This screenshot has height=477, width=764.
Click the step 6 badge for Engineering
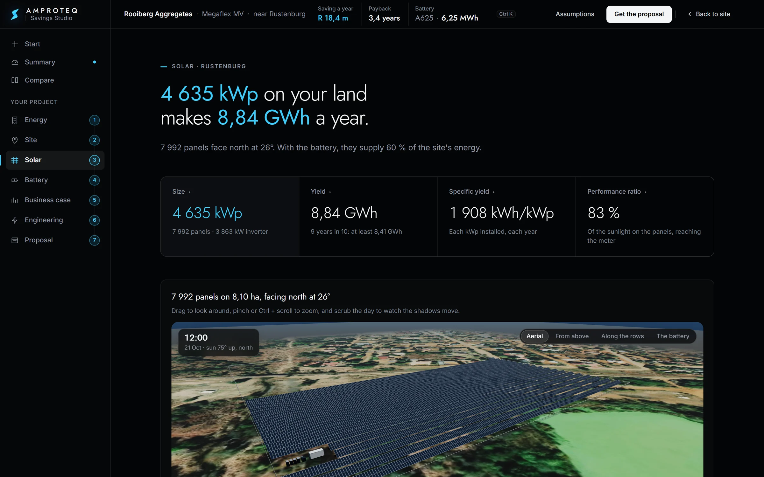[x=94, y=220]
